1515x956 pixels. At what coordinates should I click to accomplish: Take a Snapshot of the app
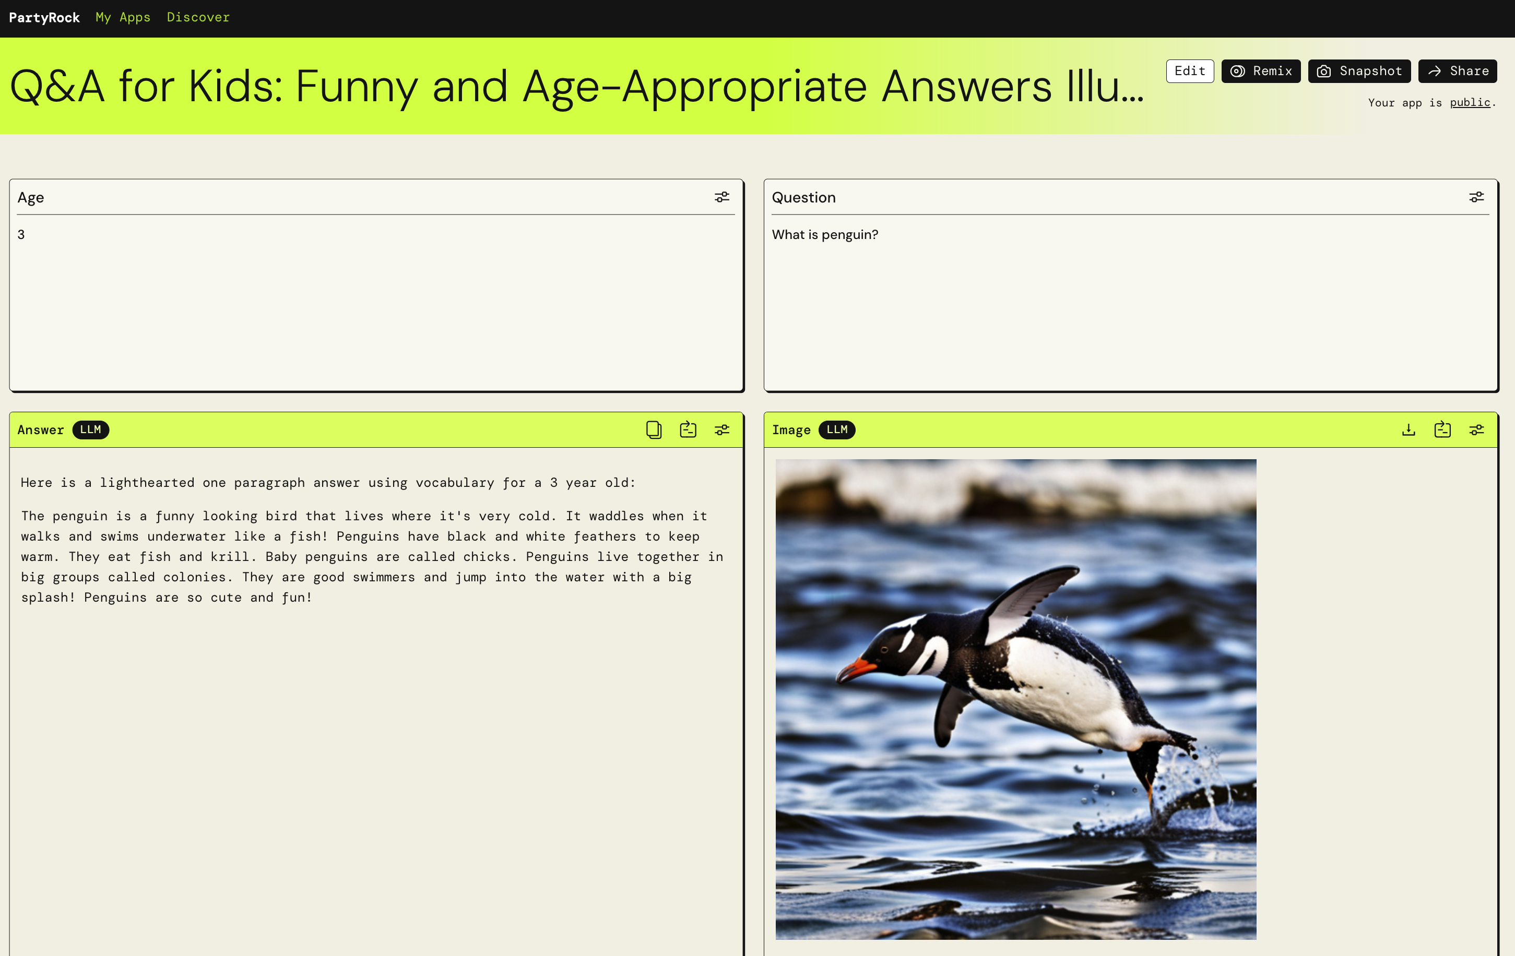click(x=1359, y=71)
